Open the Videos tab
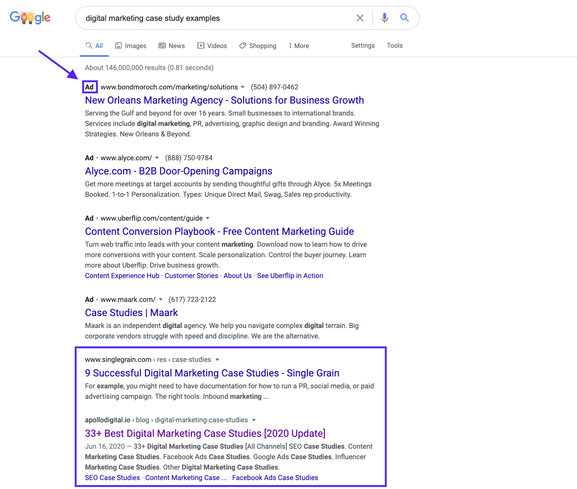Viewport: 577px width, 489px height. tap(212, 46)
